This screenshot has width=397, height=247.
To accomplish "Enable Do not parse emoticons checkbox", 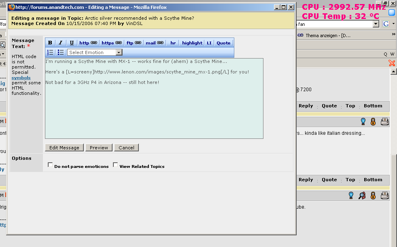I will point(50,165).
